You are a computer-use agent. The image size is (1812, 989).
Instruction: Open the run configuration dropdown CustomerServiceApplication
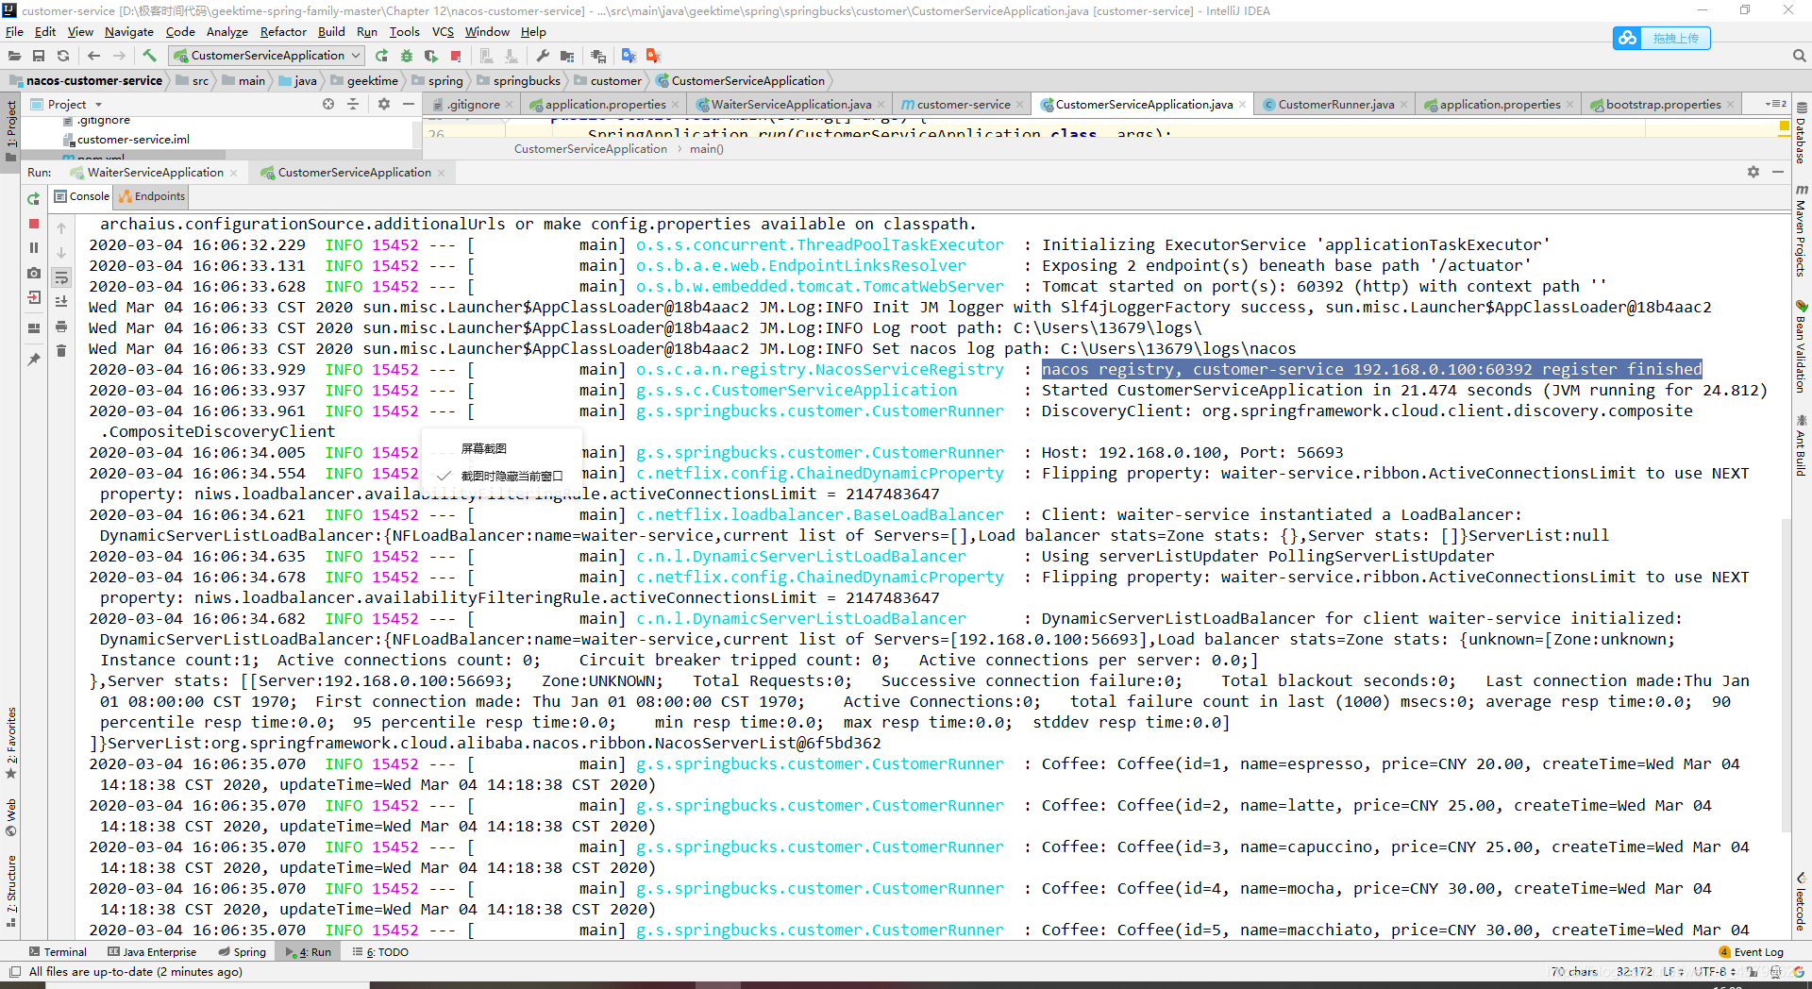click(x=267, y=56)
